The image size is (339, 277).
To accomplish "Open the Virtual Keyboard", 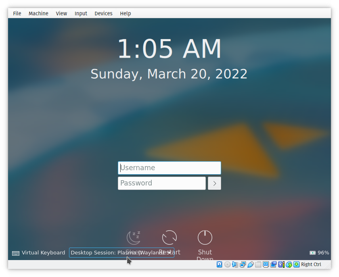I will 39,253.
